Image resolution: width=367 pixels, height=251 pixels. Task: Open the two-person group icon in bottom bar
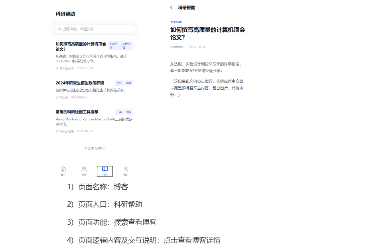[x=84, y=169]
